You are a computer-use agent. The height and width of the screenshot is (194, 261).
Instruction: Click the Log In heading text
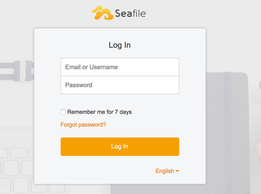click(120, 45)
